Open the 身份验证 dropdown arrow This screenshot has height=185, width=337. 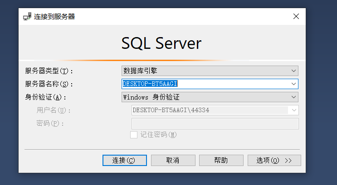tap(293, 97)
